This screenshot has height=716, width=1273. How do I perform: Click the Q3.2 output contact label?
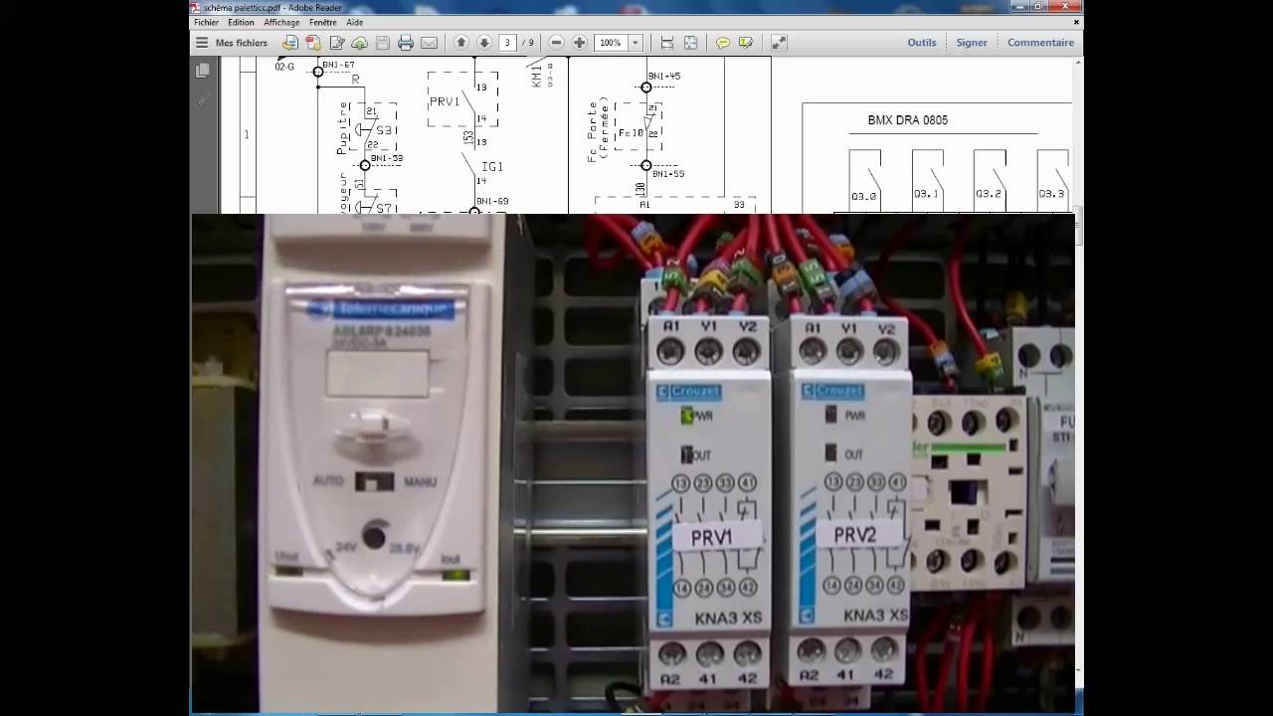coord(989,194)
